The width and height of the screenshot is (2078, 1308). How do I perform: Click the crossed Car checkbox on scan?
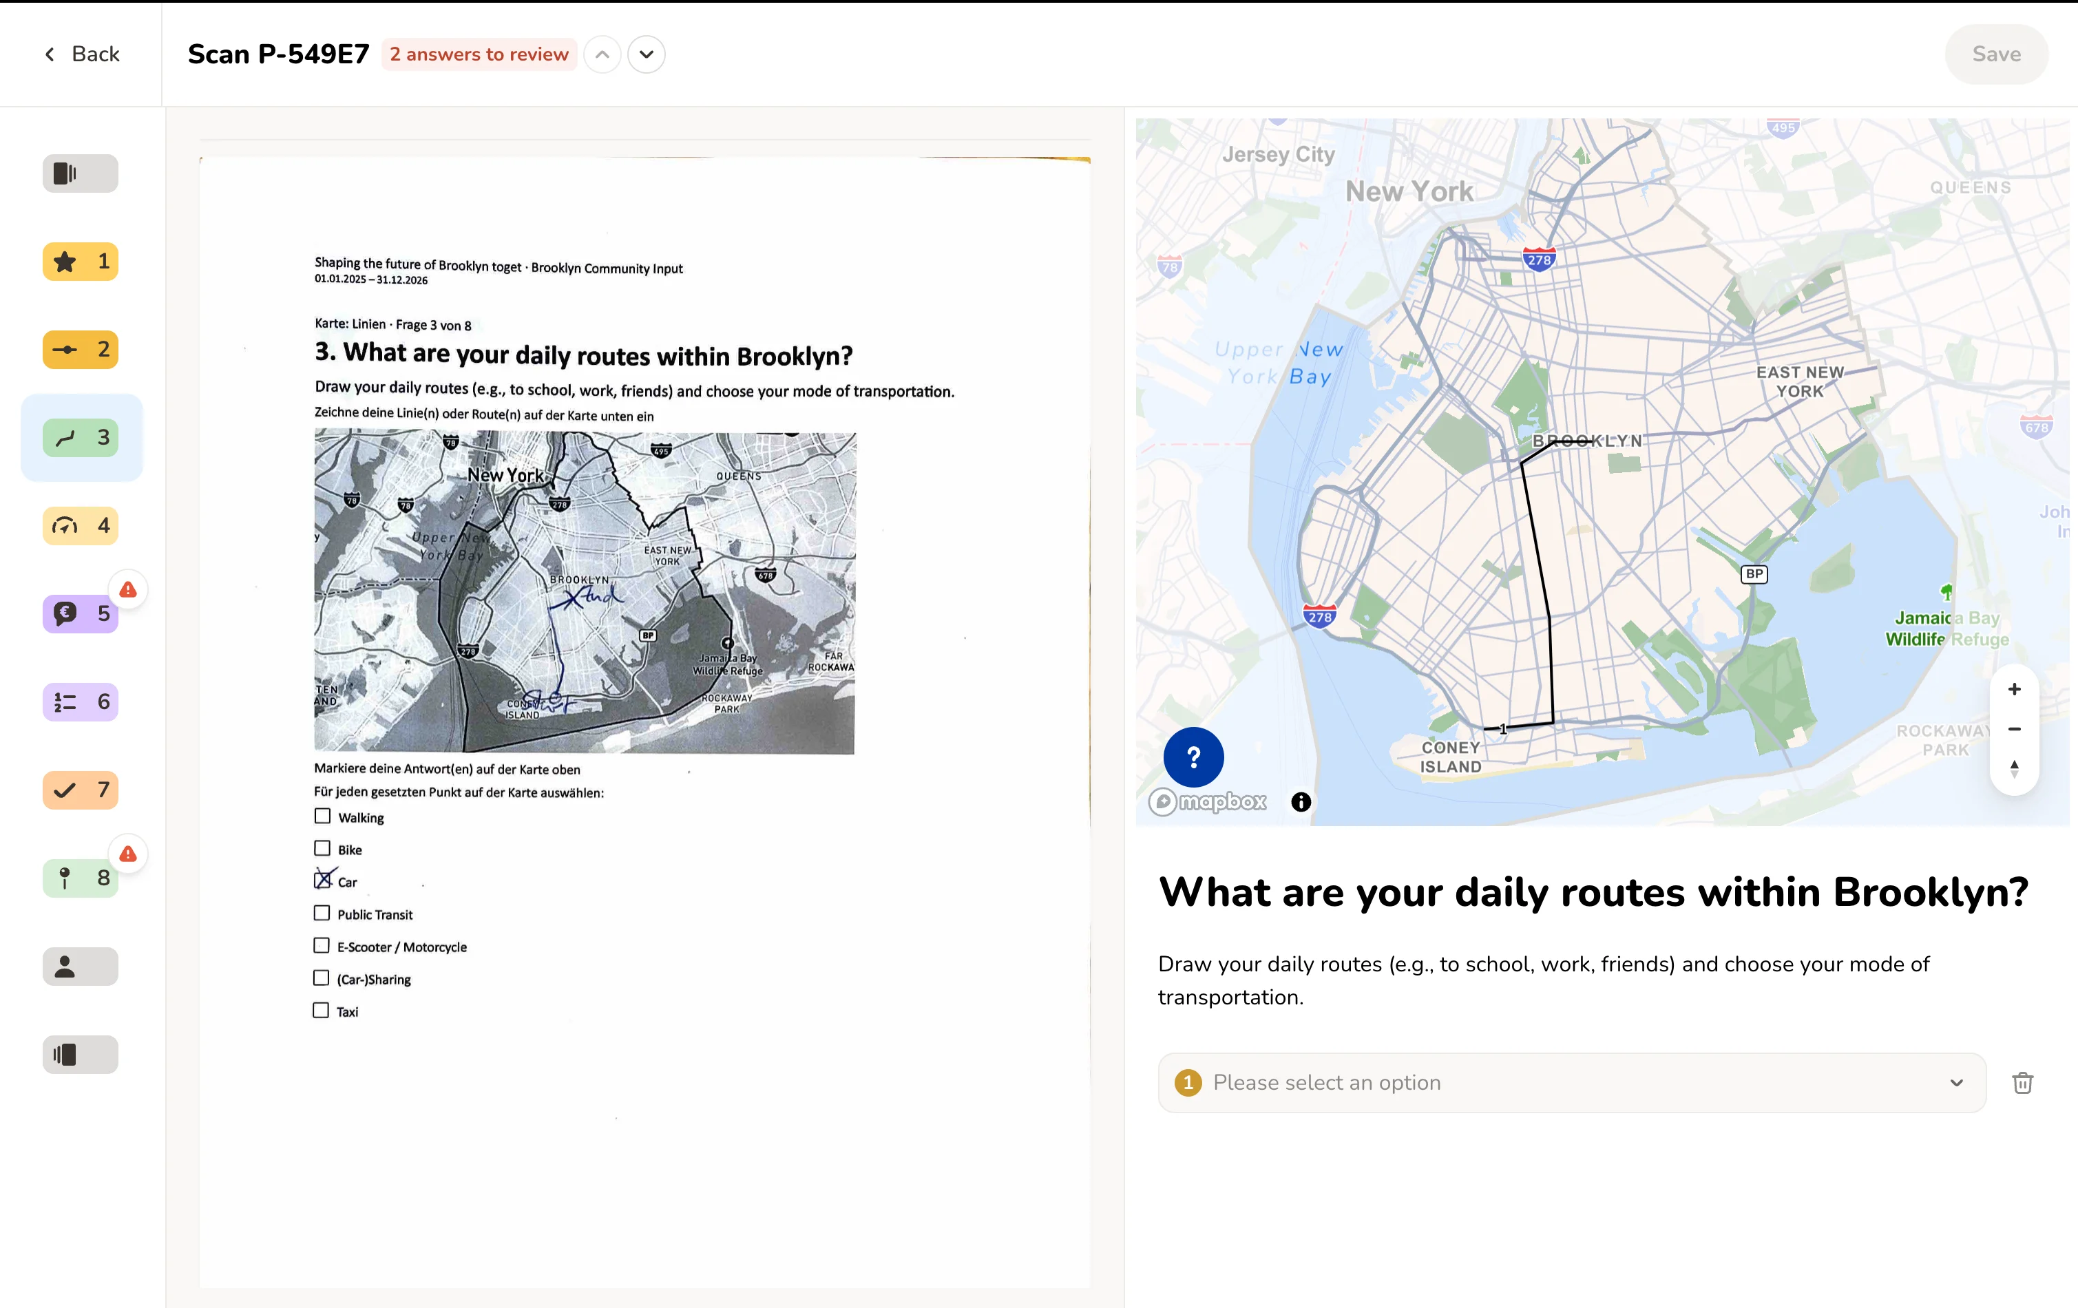point(322,880)
